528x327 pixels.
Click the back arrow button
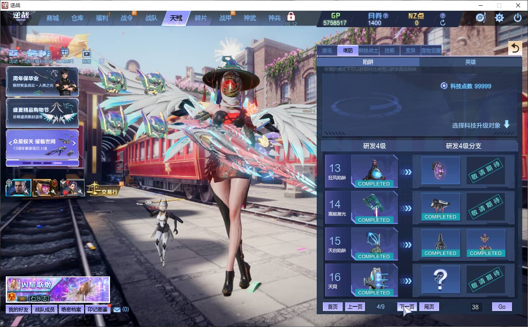[x=515, y=48]
